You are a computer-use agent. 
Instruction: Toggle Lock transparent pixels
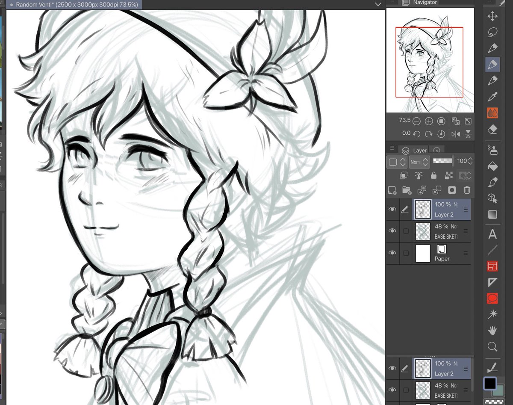point(448,176)
